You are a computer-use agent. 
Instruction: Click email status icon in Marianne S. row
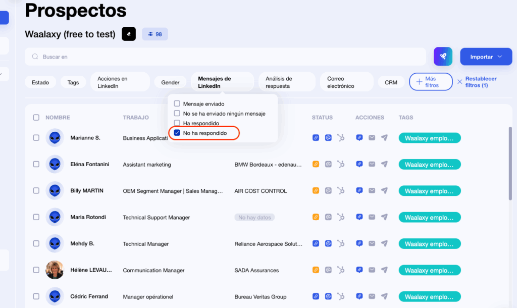pyautogui.click(x=328, y=137)
